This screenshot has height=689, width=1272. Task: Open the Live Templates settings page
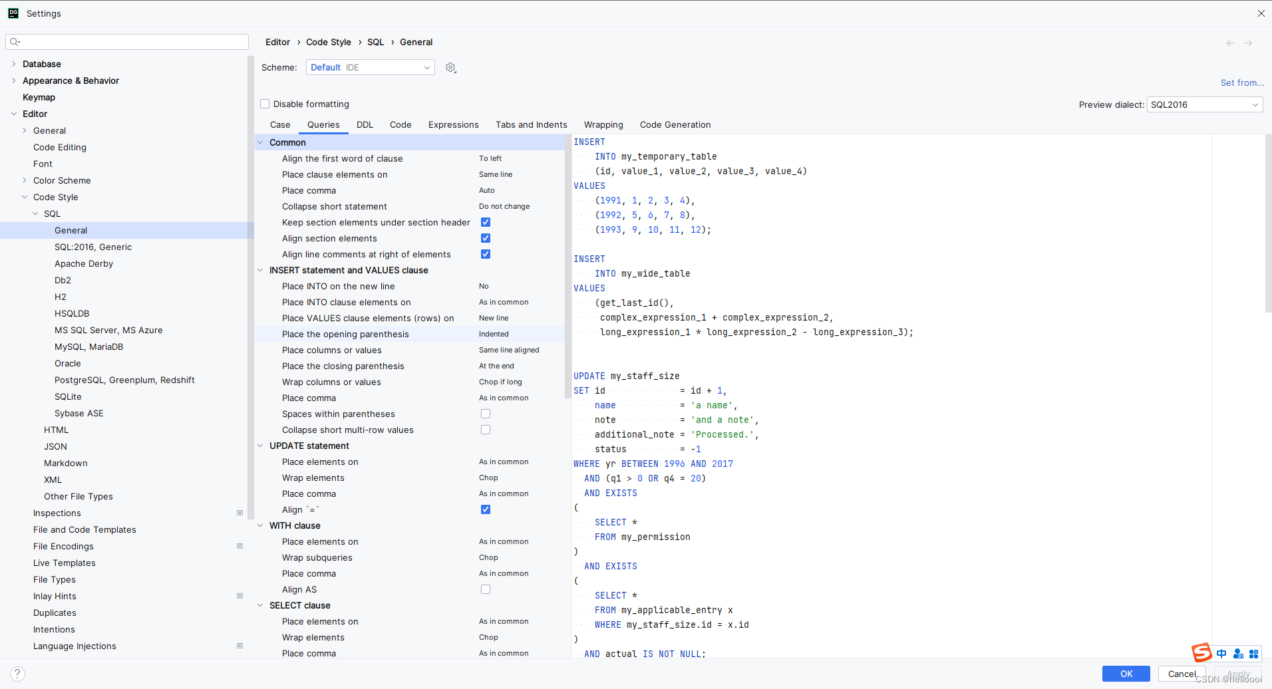(65, 563)
